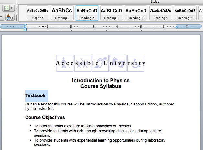Click the first line indent ruler marker
Image resolution: width=203 pixels, height=150 pixels.
[25, 25]
